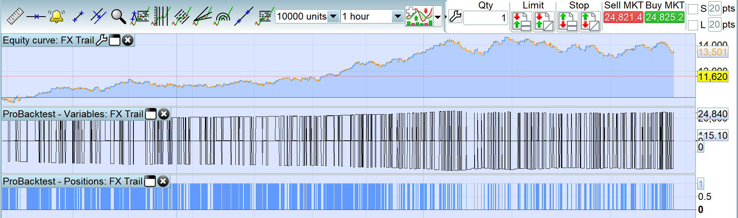
Task: Open Equity curve panel wrench settings
Action: (102, 40)
